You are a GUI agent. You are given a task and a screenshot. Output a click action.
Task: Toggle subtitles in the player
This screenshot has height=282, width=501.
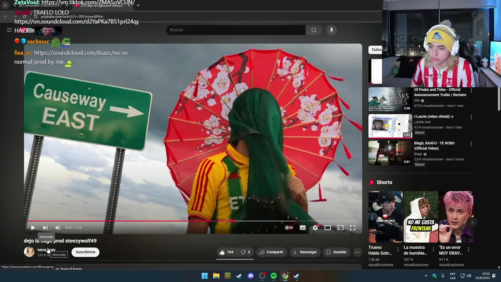[303, 228]
